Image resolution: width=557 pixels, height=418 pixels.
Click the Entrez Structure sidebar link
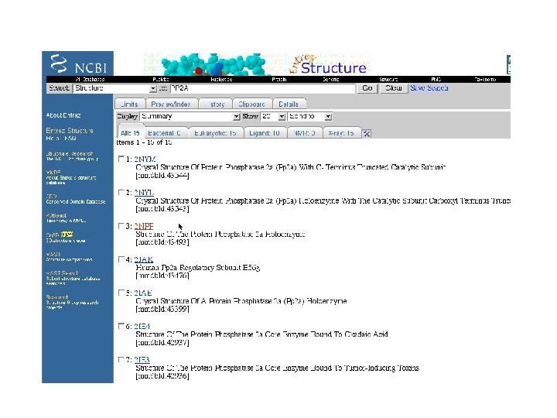[x=70, y=131]
